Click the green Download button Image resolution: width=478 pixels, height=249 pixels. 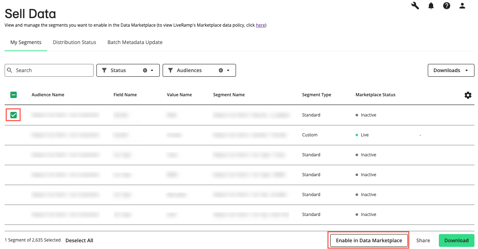point(456,240)
